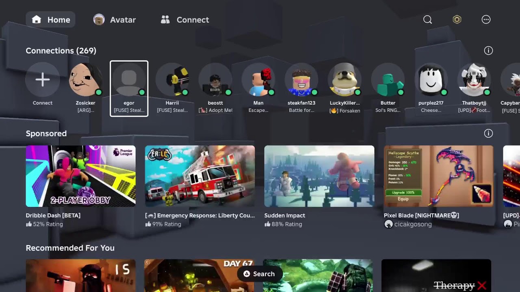Screen dimensions: 520x292
Task: Show Connections info icon
Action: pyautogui.click(x=488, y=51)
